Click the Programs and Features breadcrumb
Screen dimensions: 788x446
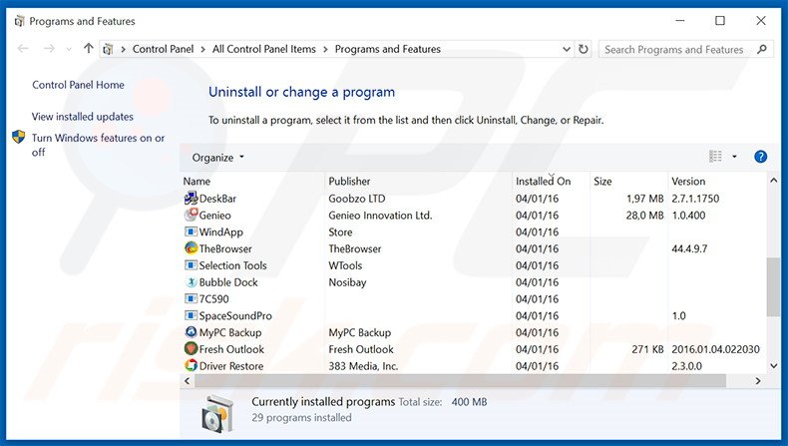point(387,49)
